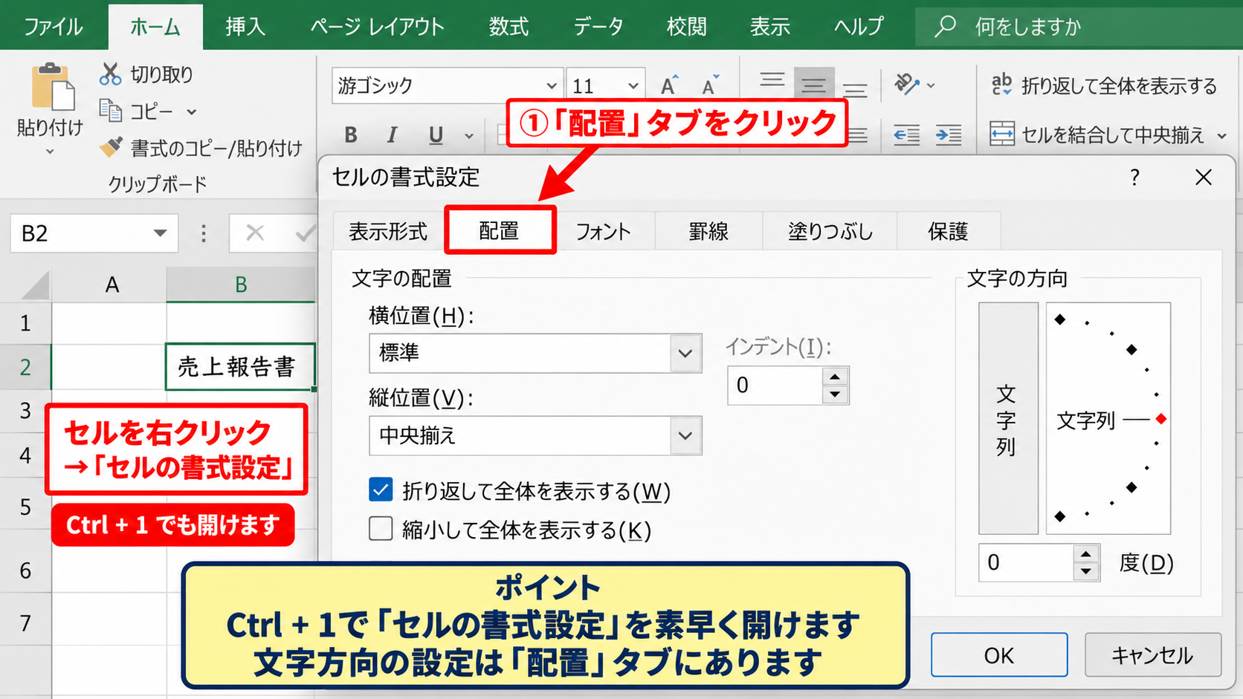1243x699 pixels.
Task: Click the vertical 文字列 orientation button
Action: (1008, 418)
